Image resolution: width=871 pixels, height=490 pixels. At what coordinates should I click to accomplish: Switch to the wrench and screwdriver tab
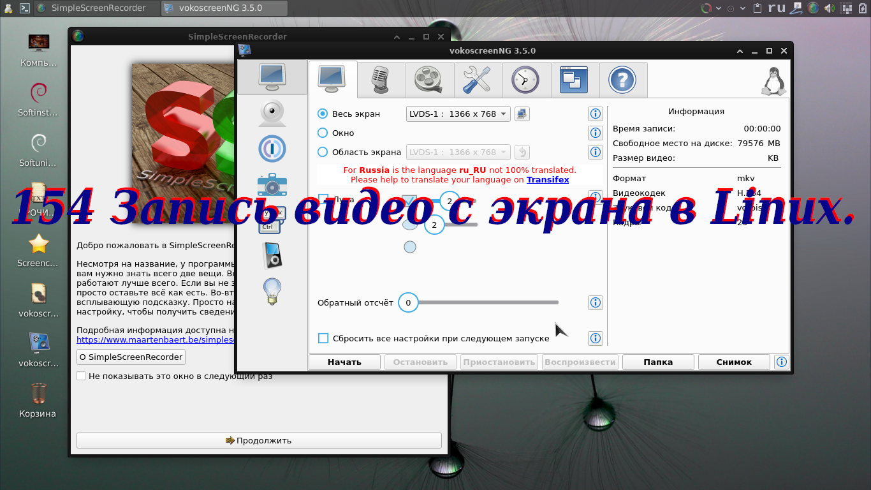pos(478,79)
